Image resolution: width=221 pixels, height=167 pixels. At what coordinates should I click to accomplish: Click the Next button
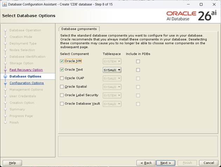pos(166,163)
